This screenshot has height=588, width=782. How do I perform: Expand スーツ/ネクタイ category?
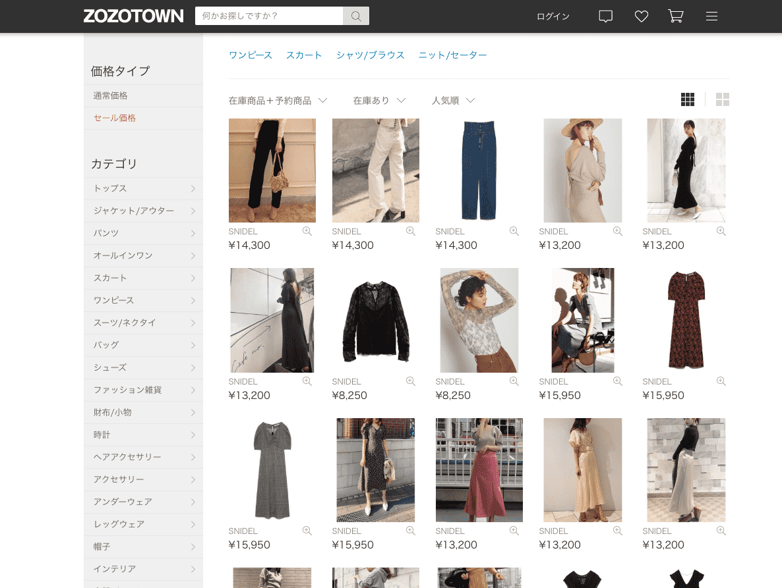click(144, 323)
